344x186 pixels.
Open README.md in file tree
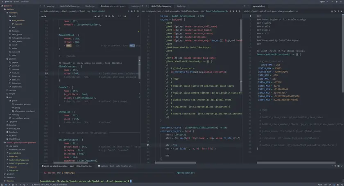[x=13, y=139]
